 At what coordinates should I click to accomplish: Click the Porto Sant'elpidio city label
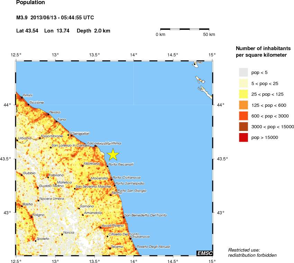pyautogui.click(x=130, y=184)
